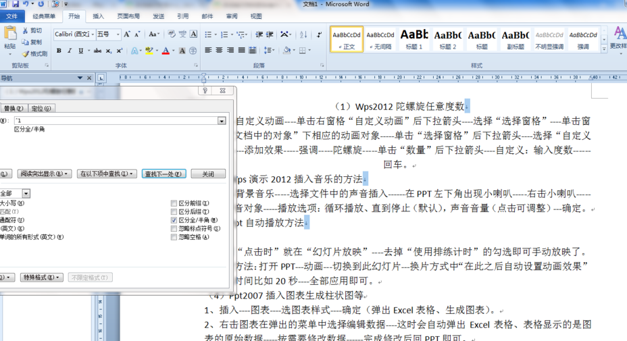Click the find text input field

(x=116, y=121)
